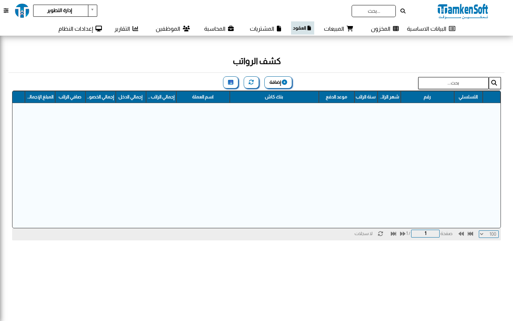Sort by the موعد الدفع column header

pos(336,97)
